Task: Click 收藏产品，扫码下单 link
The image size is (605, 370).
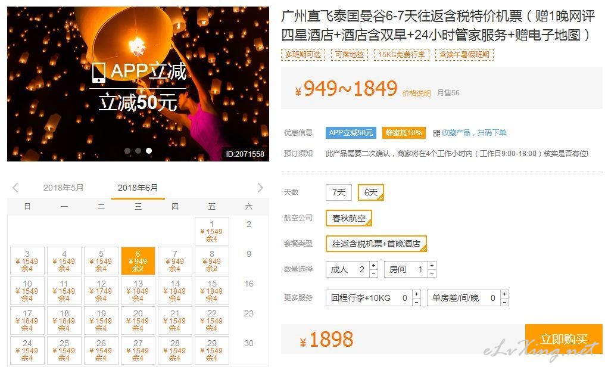Action: (x=474, y=133)
